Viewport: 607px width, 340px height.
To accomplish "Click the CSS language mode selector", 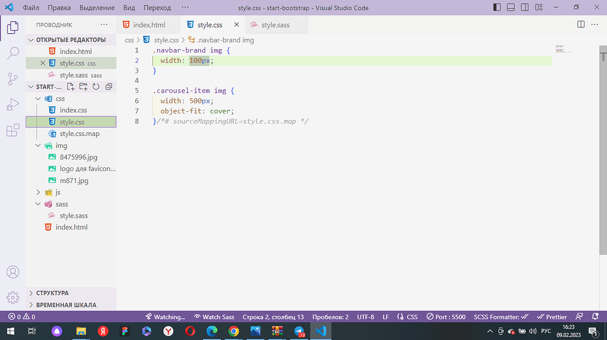I will tap(407, 317).
